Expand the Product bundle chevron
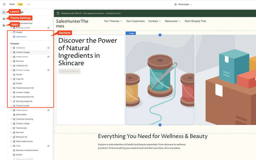Image resolution: width=256 pixels, height=160 pixels. (11, 106)
